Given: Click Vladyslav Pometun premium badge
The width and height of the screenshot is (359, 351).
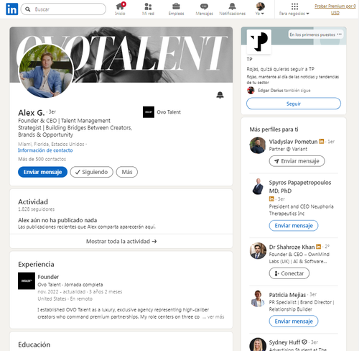Looking at the screenshot, I should (322, 142).
